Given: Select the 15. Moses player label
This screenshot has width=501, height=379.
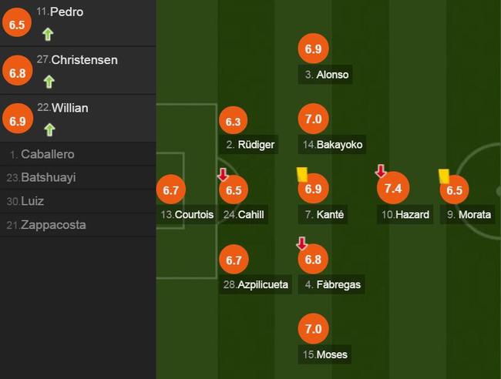Looking at the screenshot, I should (x=324, y=354).
